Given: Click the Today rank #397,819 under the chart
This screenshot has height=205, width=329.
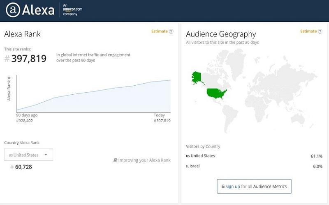Looking at the screenshot, I should tap(162, 121).
